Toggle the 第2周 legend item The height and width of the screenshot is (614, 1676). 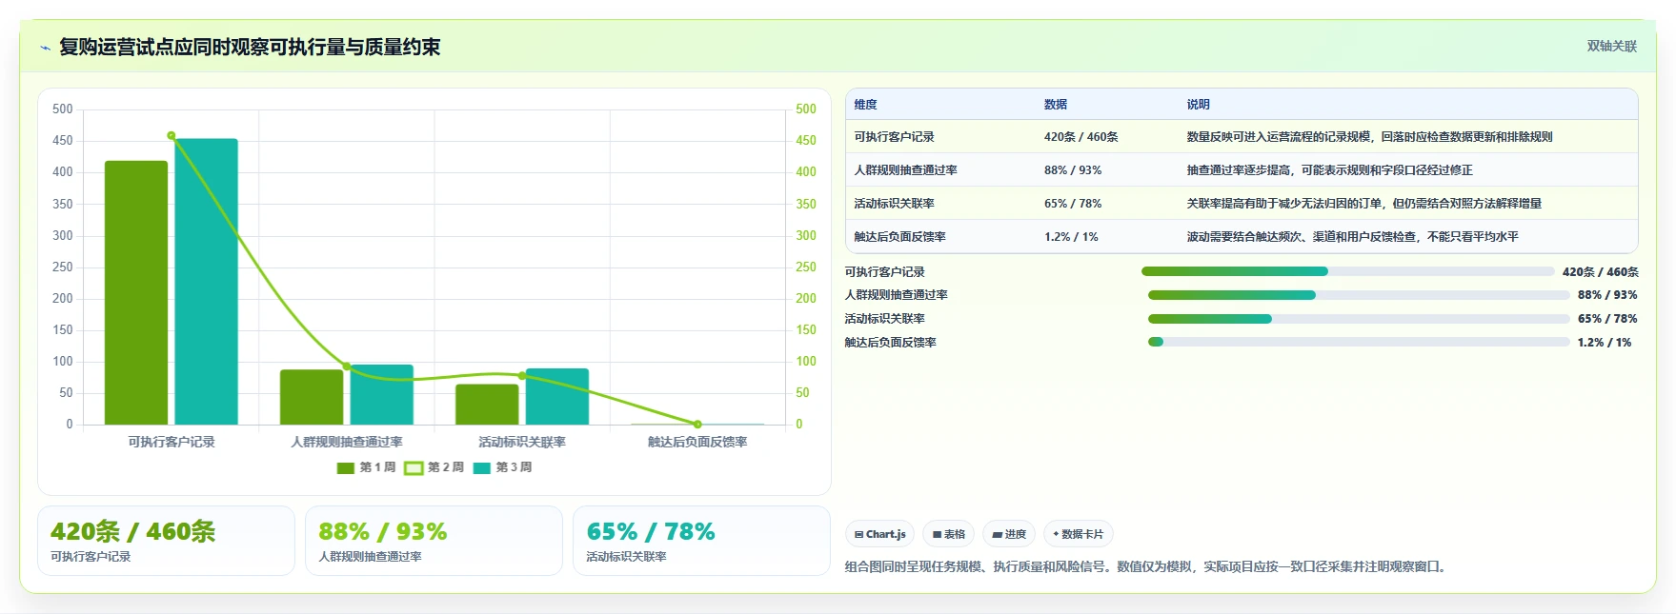(434, 467)
